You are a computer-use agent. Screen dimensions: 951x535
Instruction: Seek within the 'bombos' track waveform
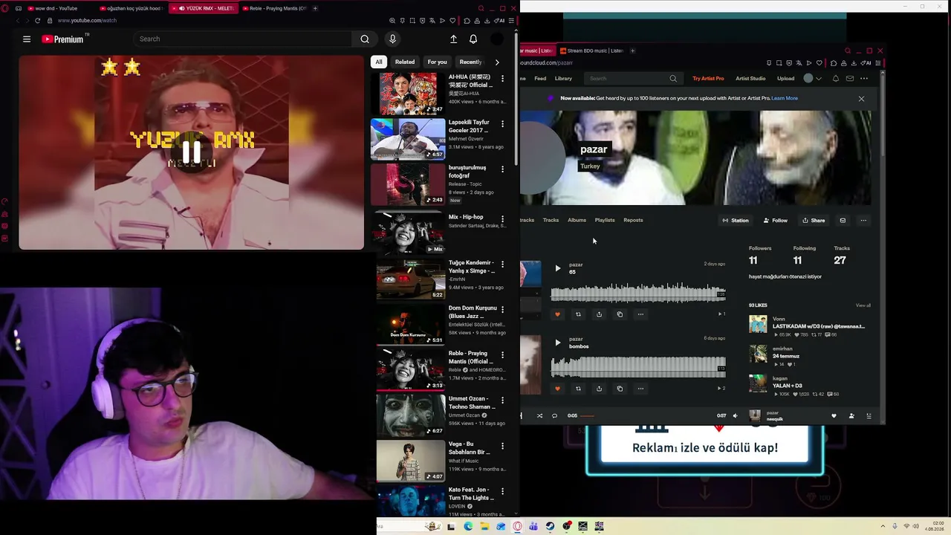pos(638,366)
